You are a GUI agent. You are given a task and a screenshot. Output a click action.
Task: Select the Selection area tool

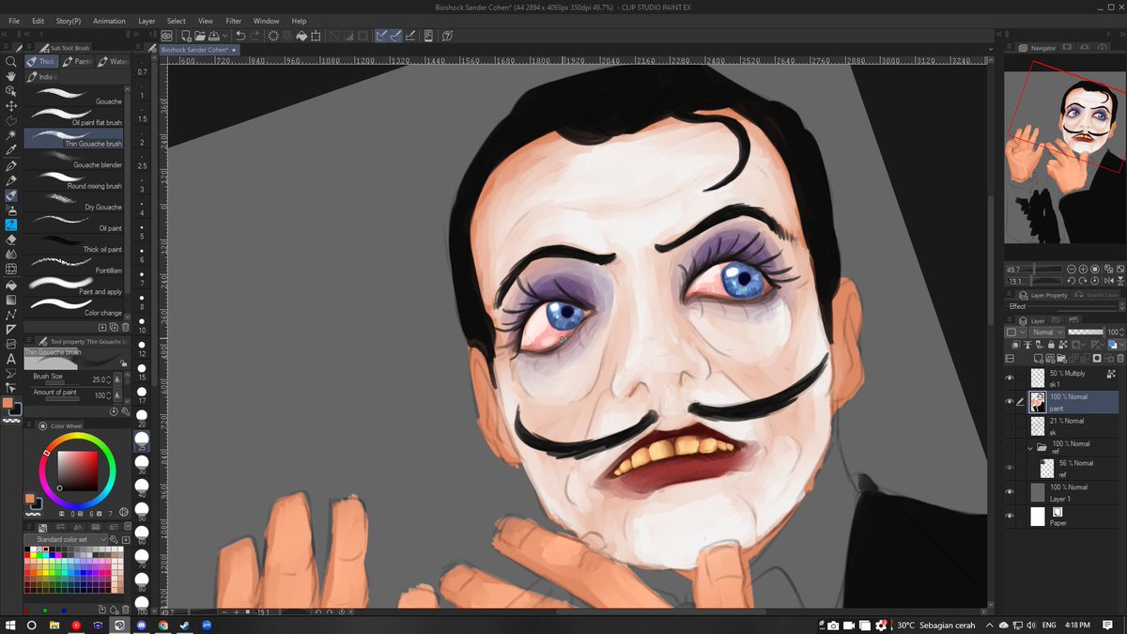coord(11,121)
